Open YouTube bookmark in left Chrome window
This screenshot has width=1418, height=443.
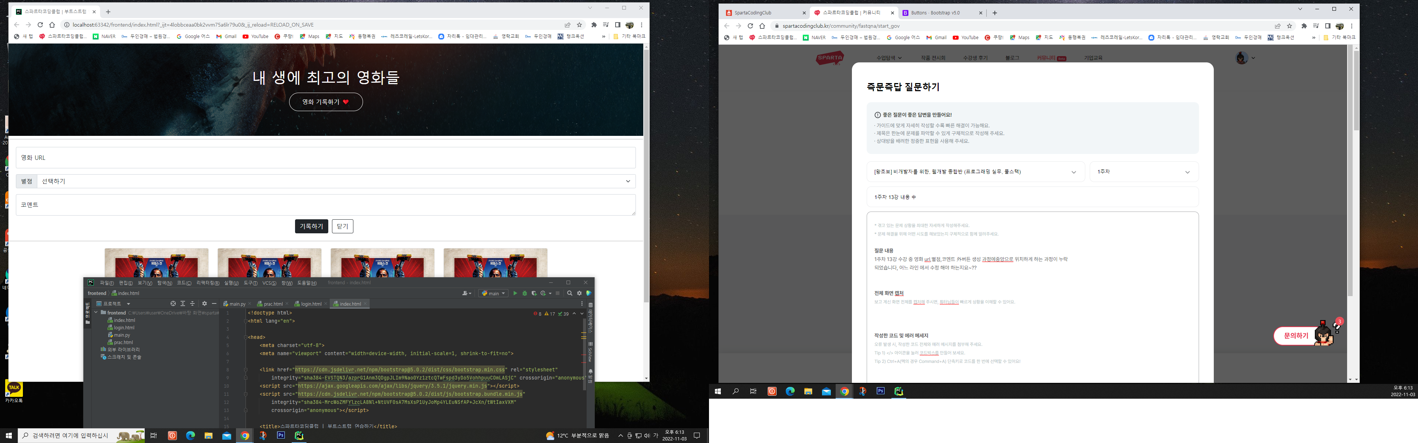tap(256, 36)
